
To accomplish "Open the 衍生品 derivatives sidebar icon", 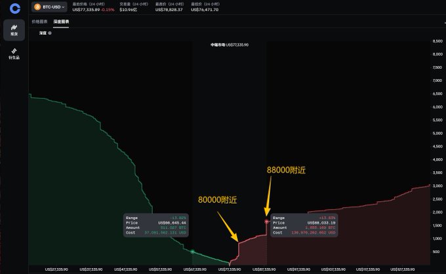I will tap(14, 54).
